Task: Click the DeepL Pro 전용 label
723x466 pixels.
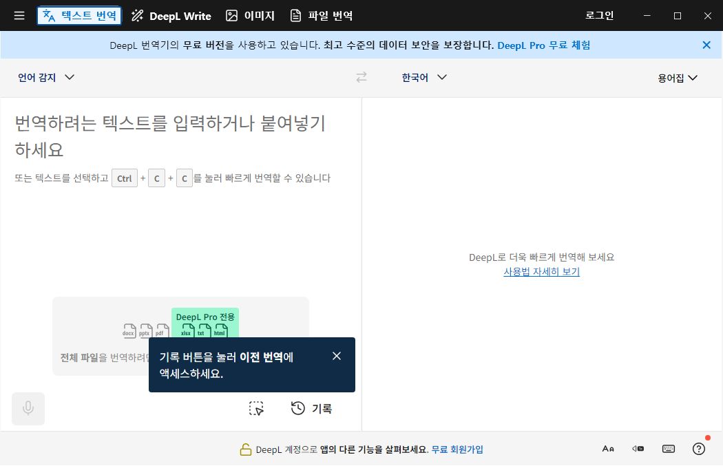Action: (205, 317)
